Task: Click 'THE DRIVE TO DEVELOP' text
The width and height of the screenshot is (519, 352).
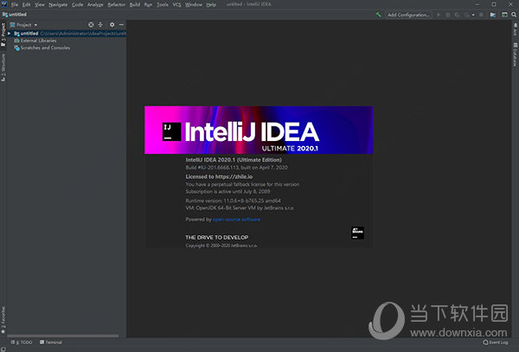Action: coord(217,238)
